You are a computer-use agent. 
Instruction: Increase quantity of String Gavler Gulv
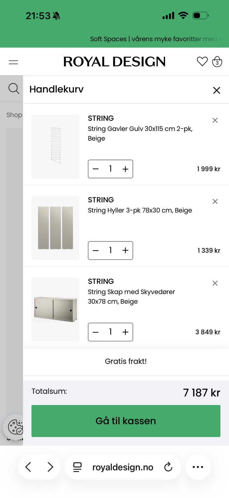pos(125,169)
